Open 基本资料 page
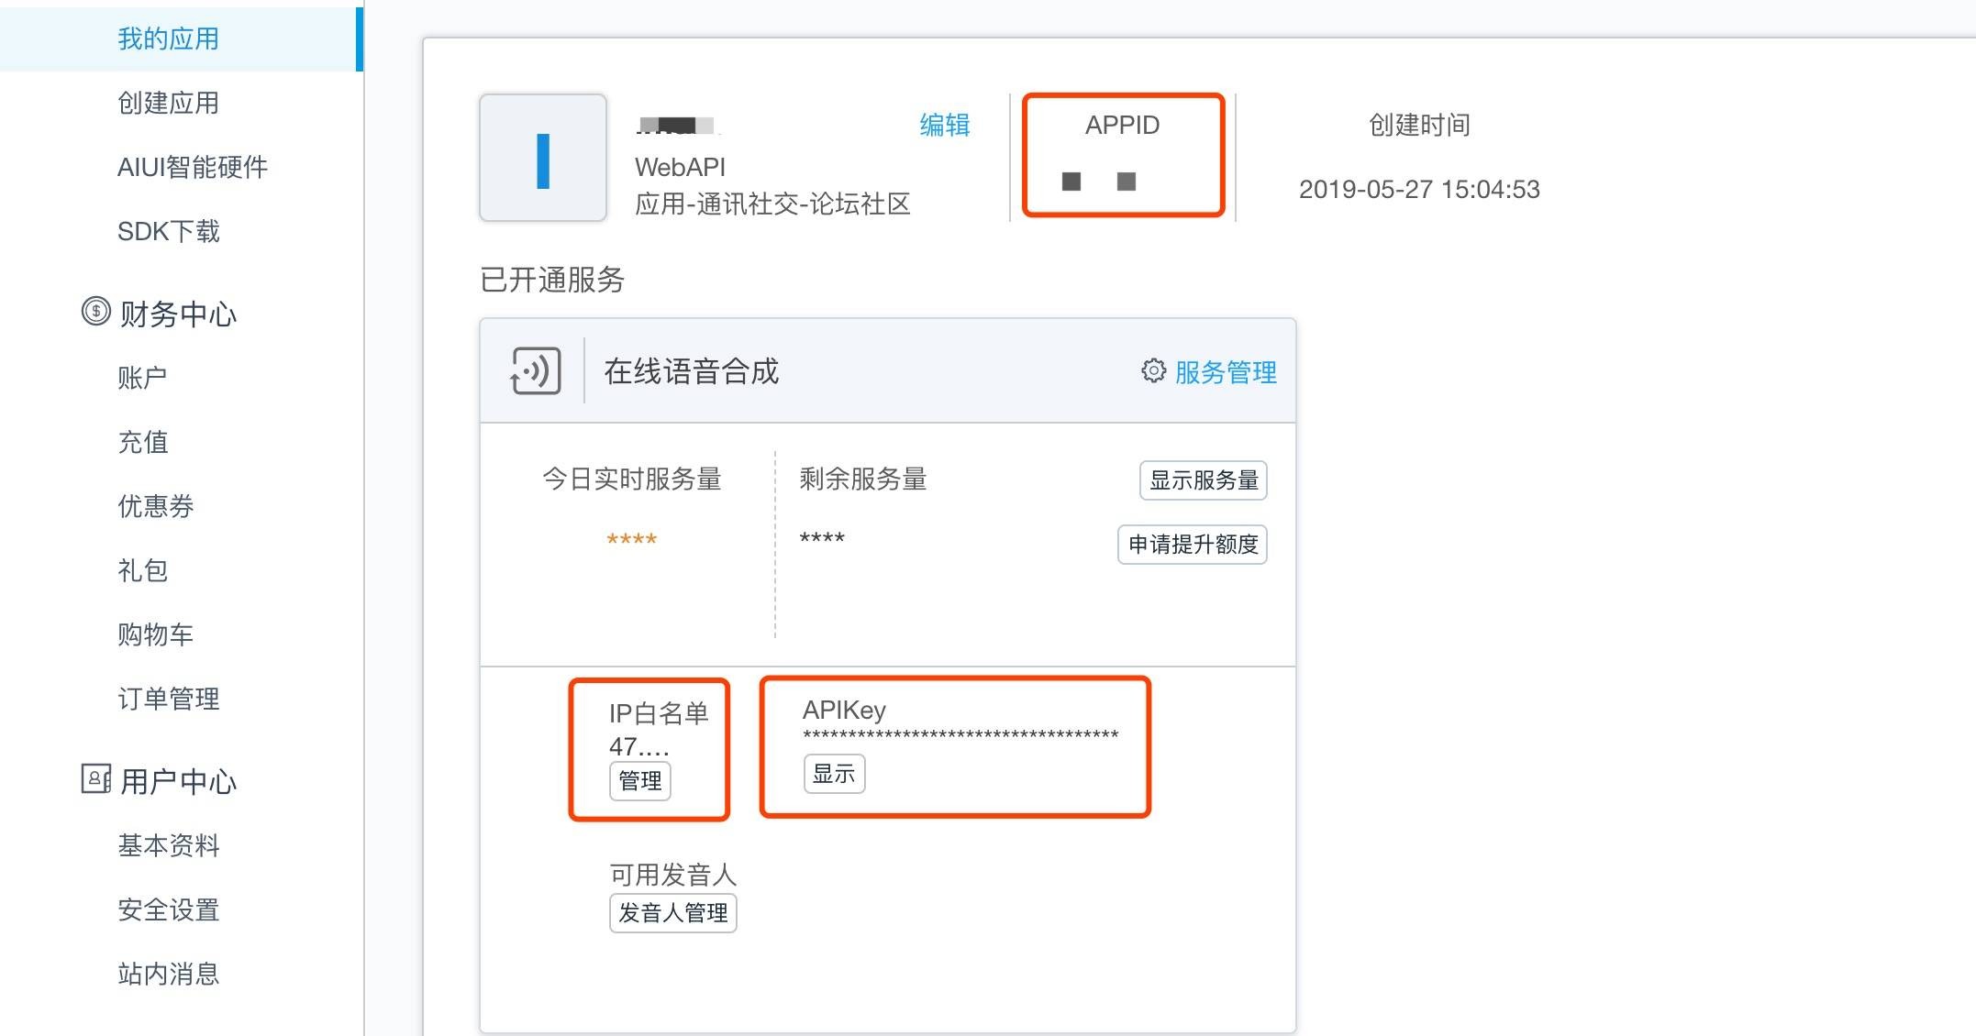Viewport: 1976px width, 1036px height. click(x=169, y=845)
